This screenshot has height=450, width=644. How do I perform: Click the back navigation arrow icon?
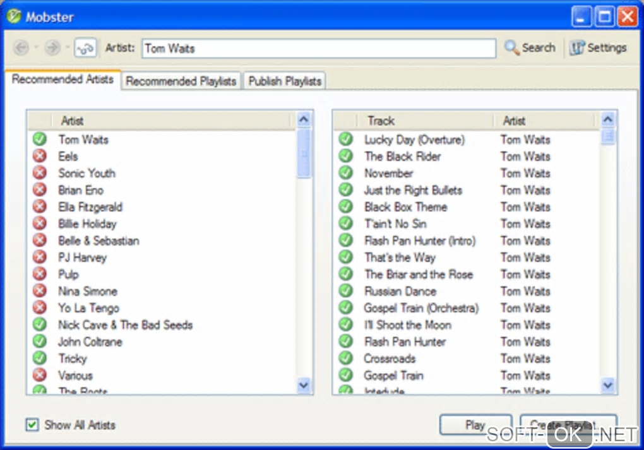coord(21,47)
